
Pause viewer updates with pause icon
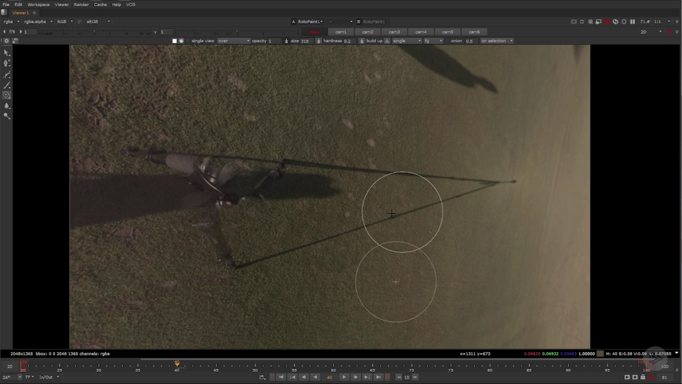point(632,21)
